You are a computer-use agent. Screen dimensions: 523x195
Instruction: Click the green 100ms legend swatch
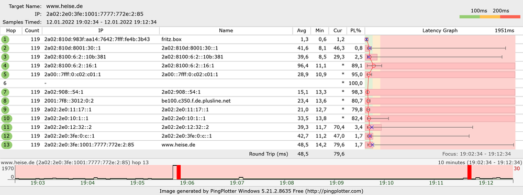pyautogui.click(x=469, y=17)
